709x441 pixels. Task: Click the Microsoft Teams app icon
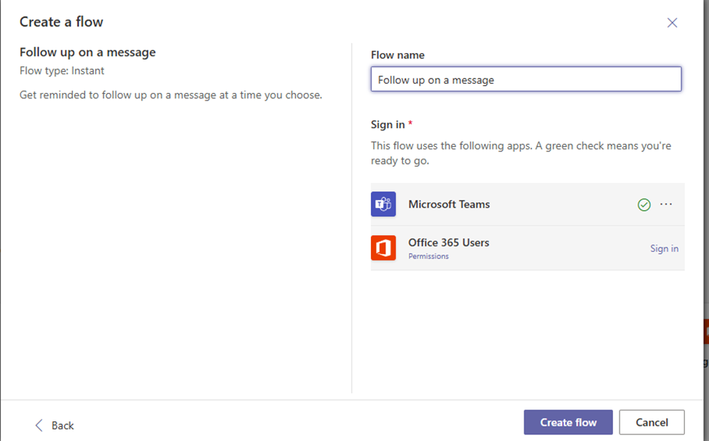[383, 204]
